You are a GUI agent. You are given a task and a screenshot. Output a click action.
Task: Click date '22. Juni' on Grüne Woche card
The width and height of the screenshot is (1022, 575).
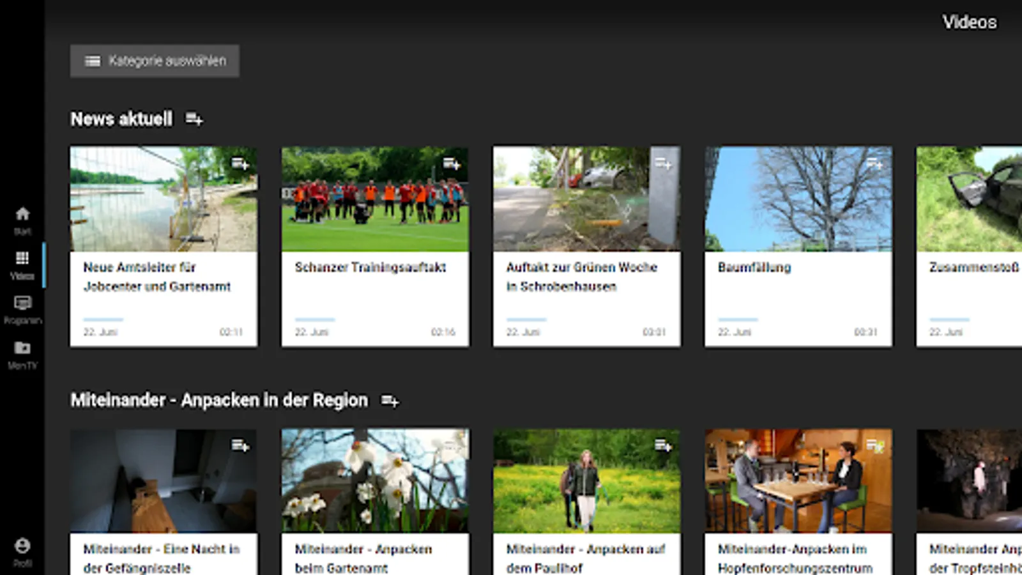click(523, 332)
